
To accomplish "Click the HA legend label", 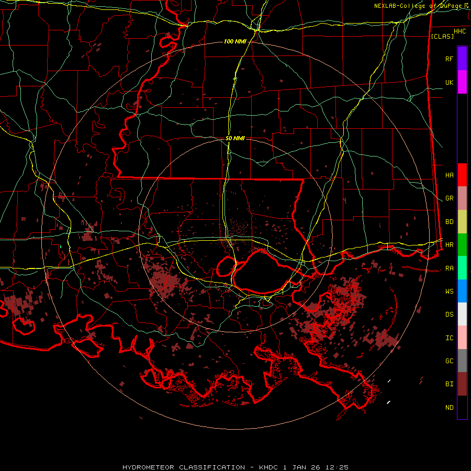I will click(x=449, y=175).
